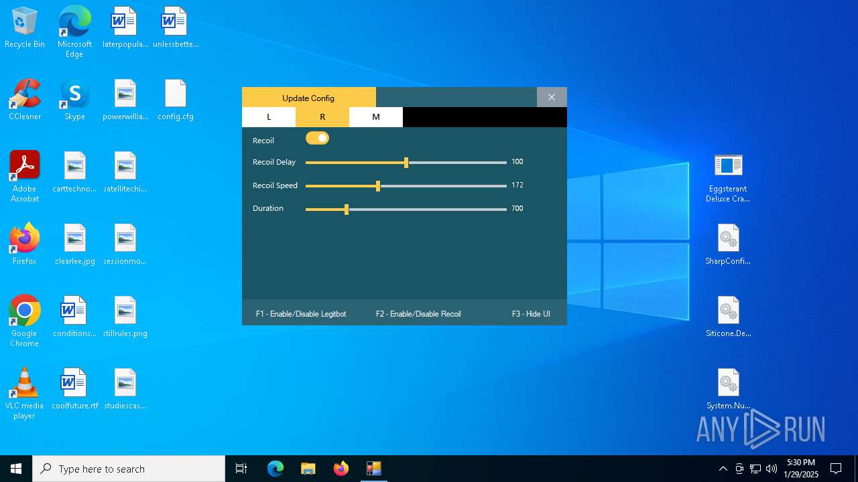Select the Siticone.De file icon
Image resolution: width=858 pixels, height=482 pixels.
pos(728,317)
